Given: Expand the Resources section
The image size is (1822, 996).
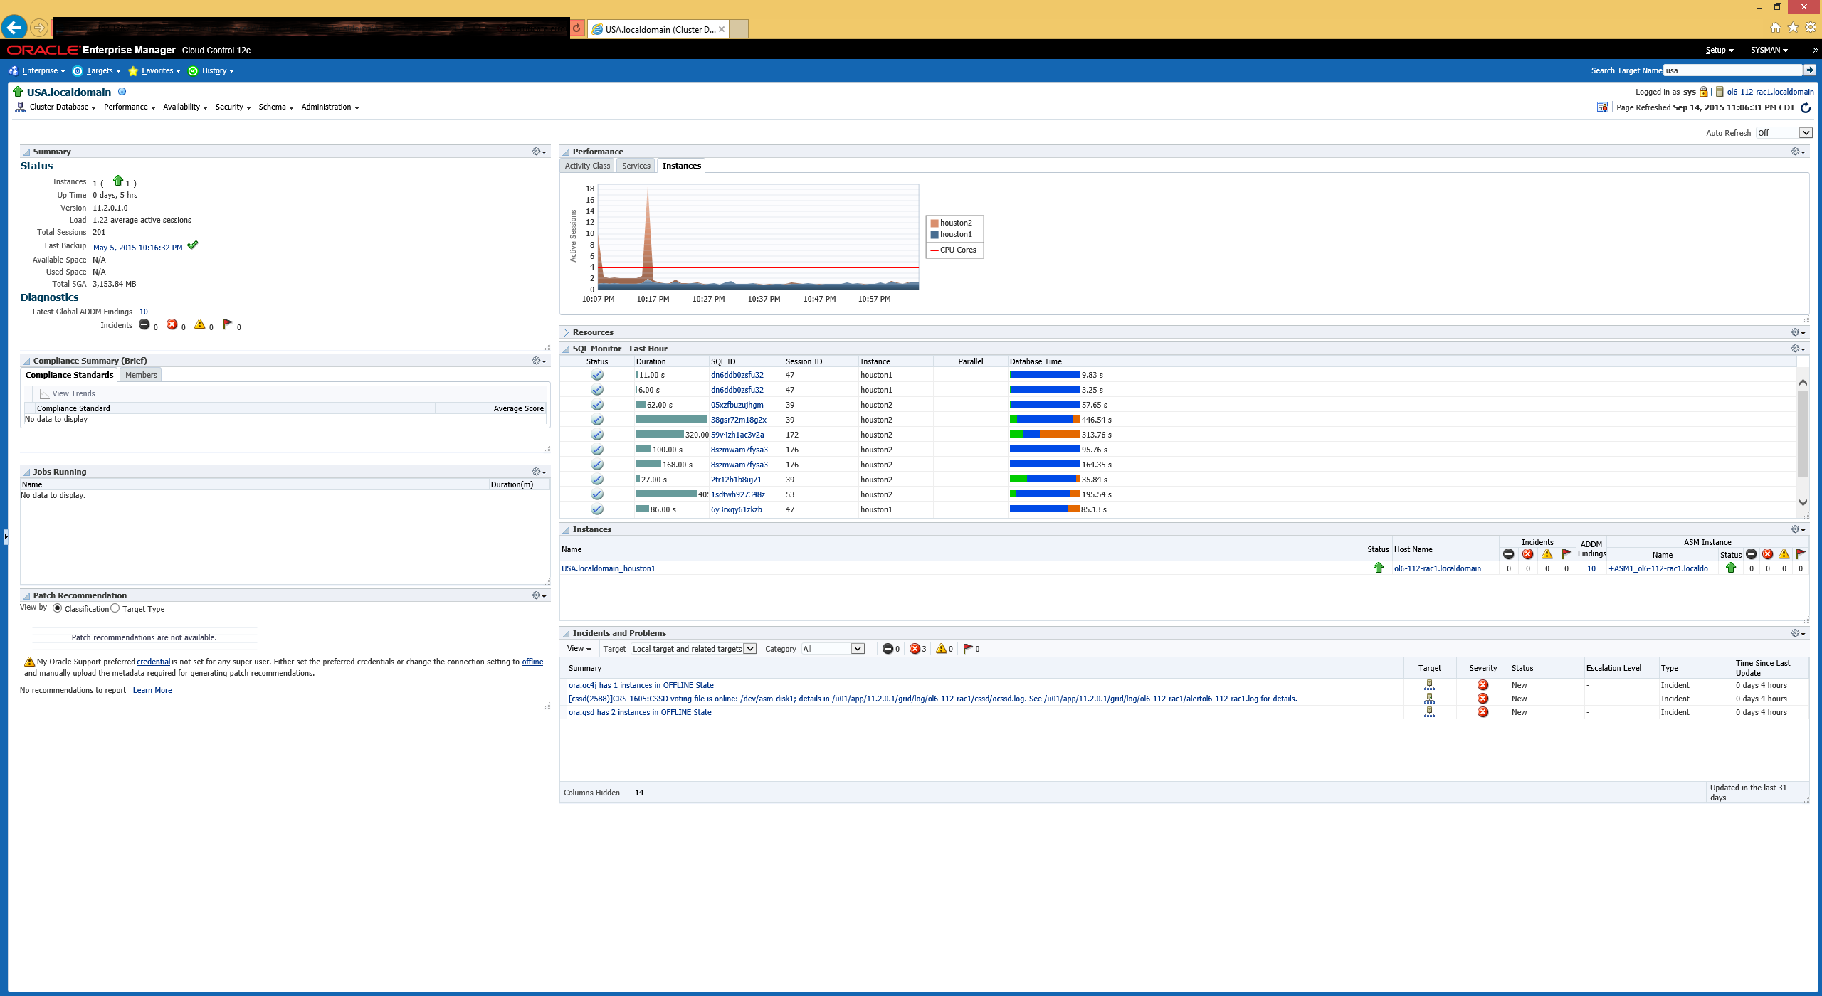Looking at the screenshot, I should coord(566,332).
